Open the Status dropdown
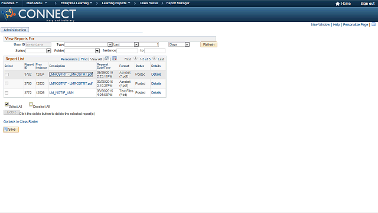The image size is (378, 213). tap(48, 51)
